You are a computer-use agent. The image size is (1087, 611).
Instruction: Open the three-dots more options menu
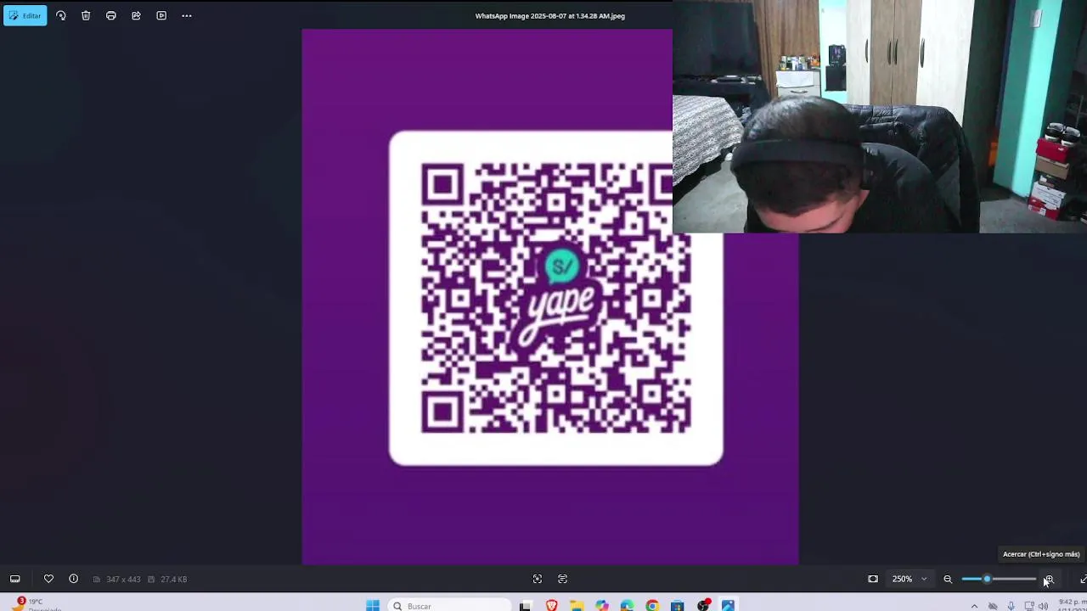coord(187,15)
